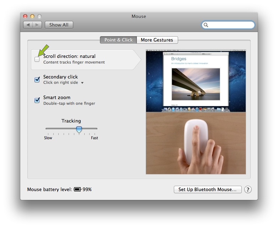Click the magnifying glass search icon
The image size is (278, 228).
point(206,25)
